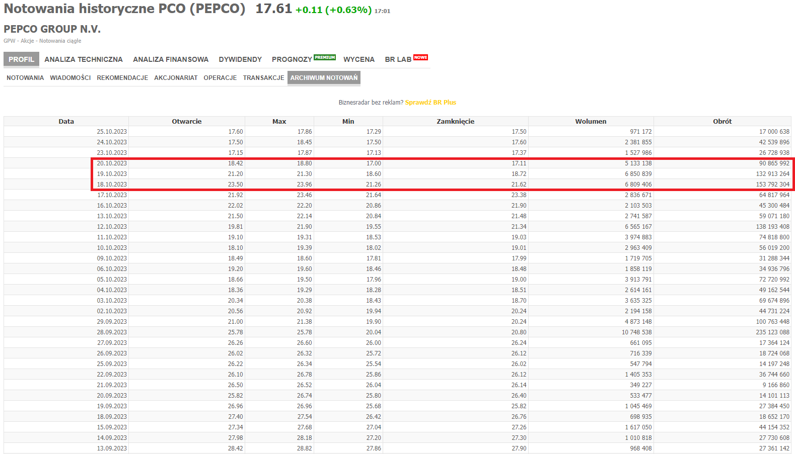Select the ARCHIWUM NOTOWAŃ tab
The height and width of the screenshot is (454, 795).
coord(324,78)
